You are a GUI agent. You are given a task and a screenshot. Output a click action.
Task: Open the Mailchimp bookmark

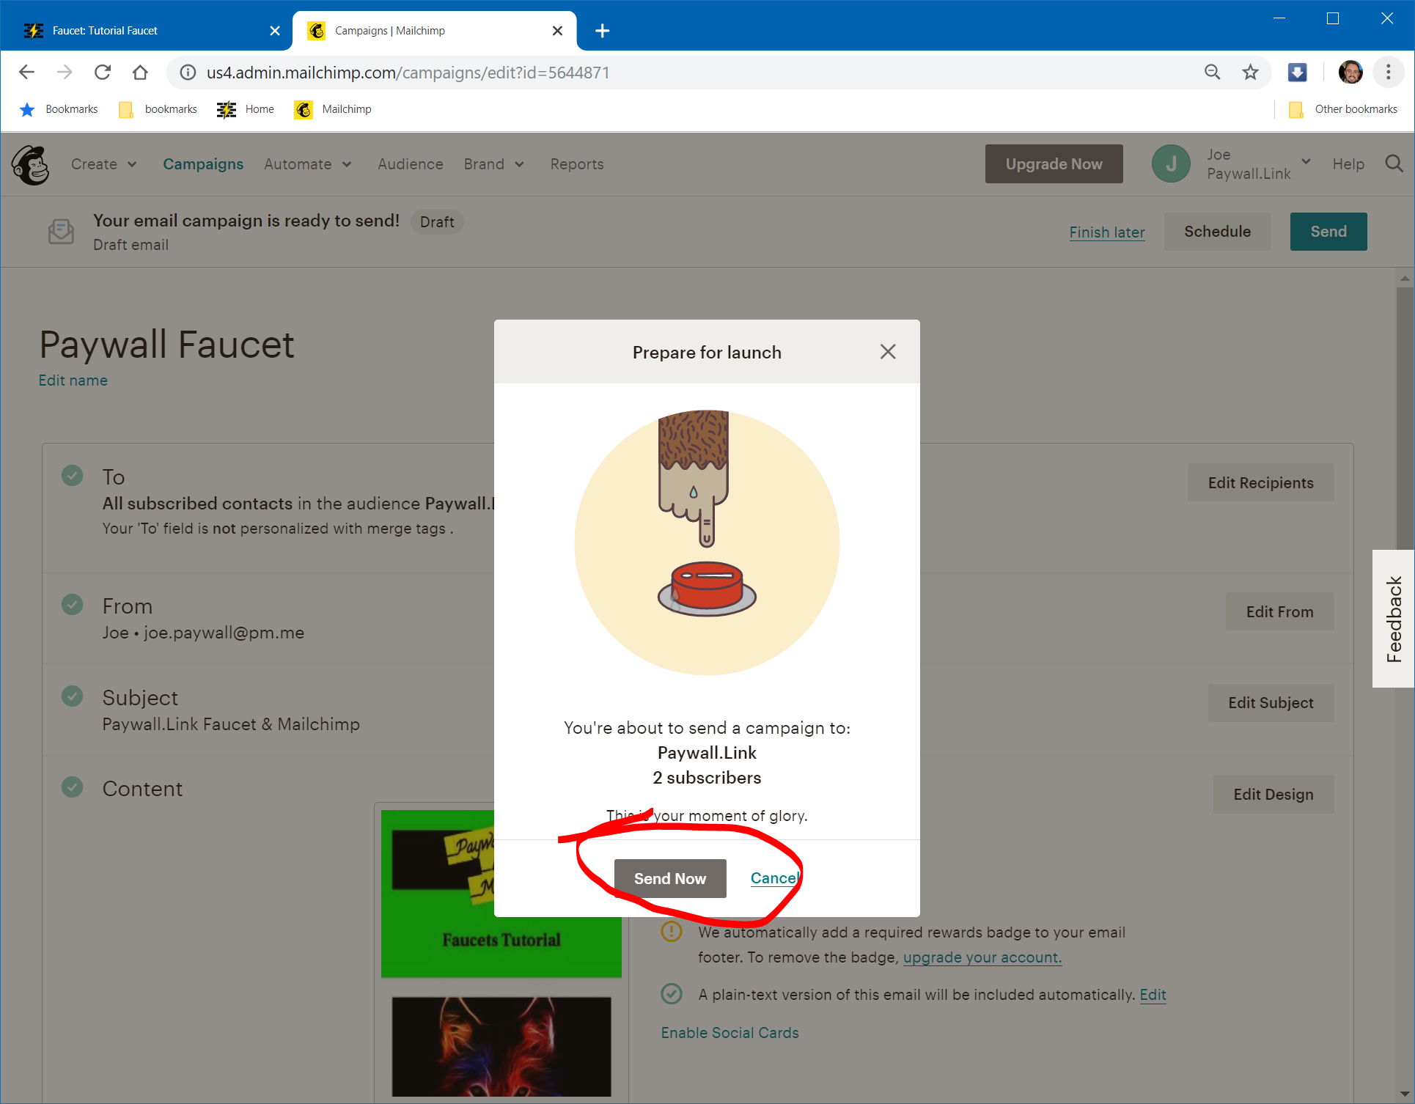(x=334, y=109)
